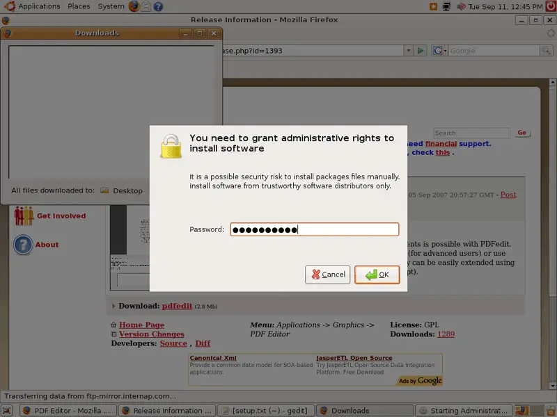Click the site Search field
Image resolution: width=557 pixels, height=417 pixels.
point(471,133)
